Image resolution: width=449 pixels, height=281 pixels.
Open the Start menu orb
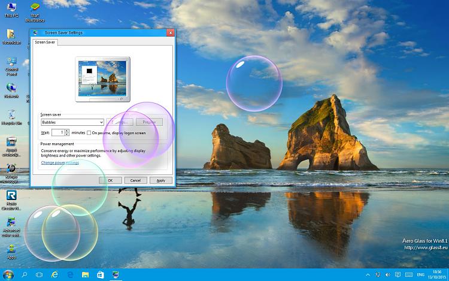(8, 275)
